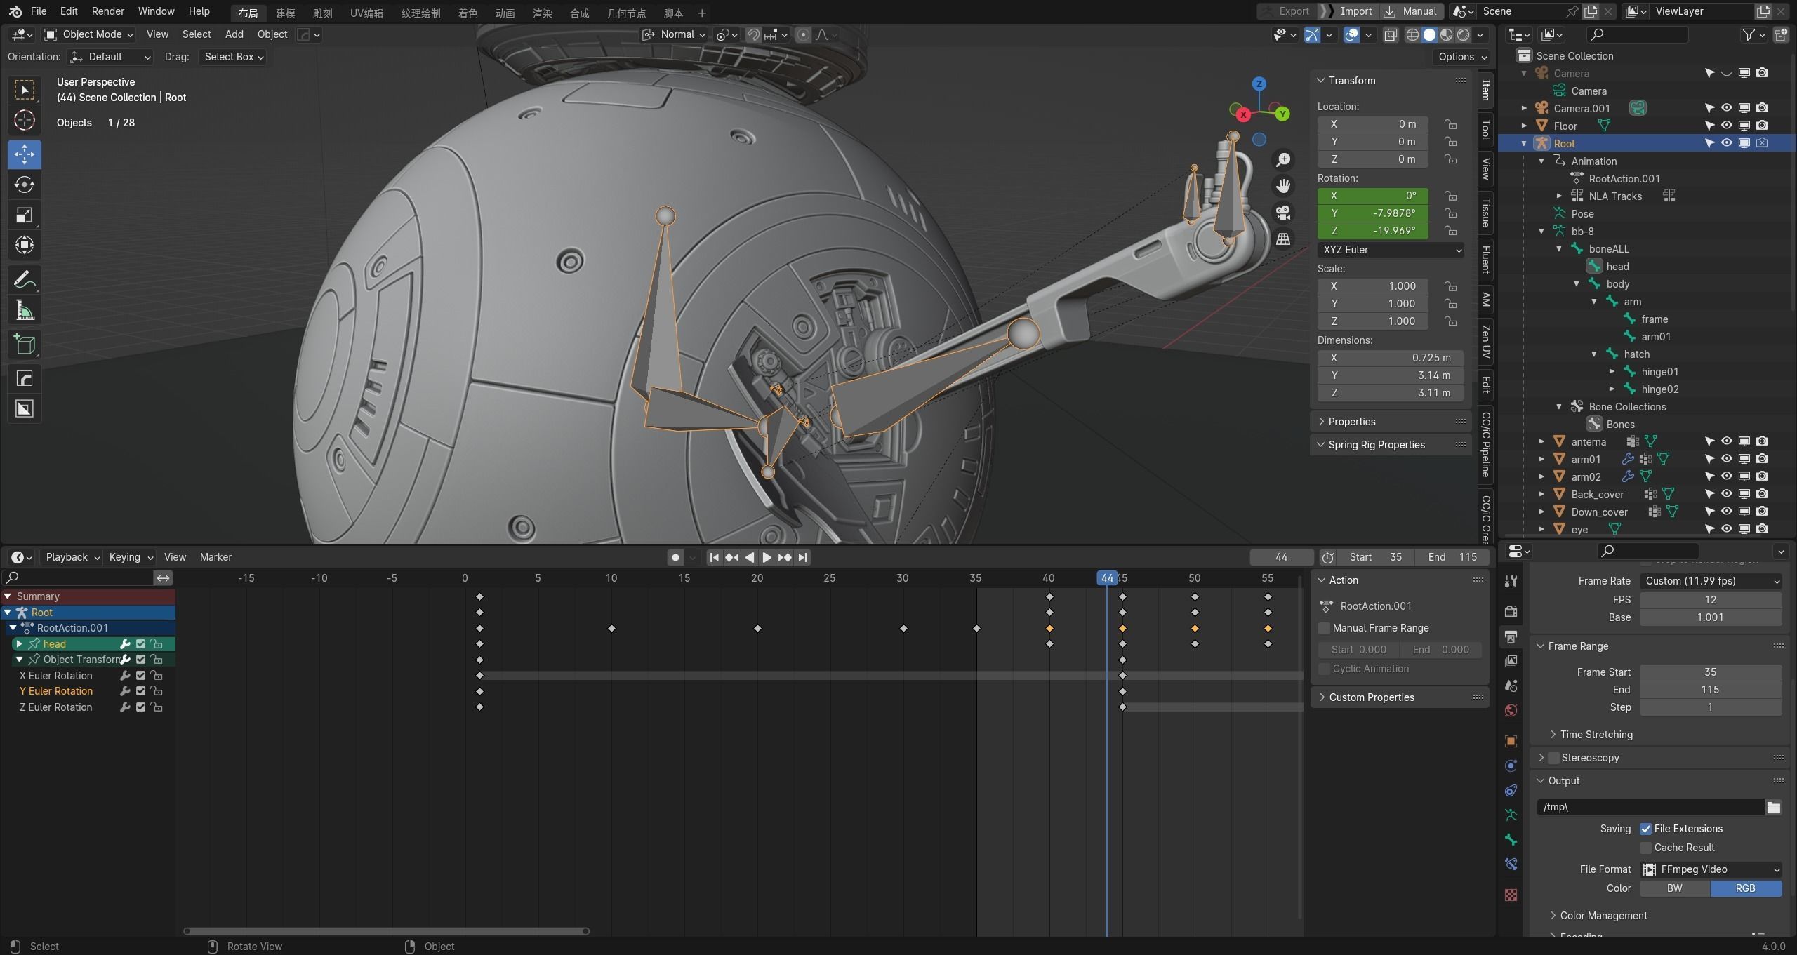Select BW color mode
The height and width of the screenshot is (955, 1797).
1674,888
